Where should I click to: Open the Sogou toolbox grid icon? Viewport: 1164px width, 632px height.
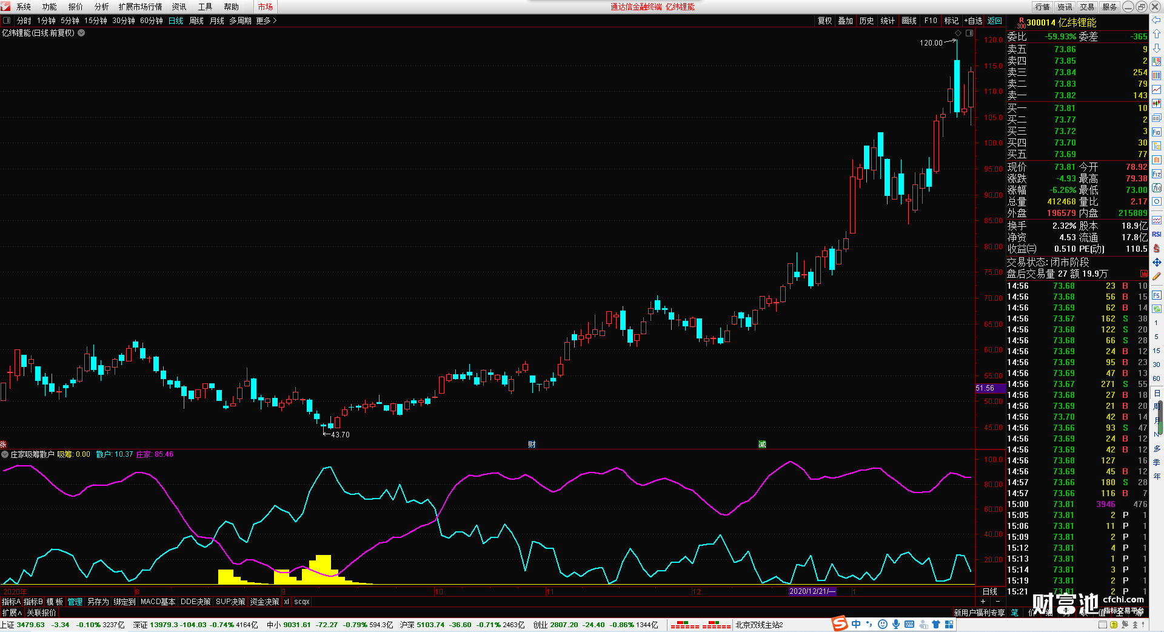949,624
